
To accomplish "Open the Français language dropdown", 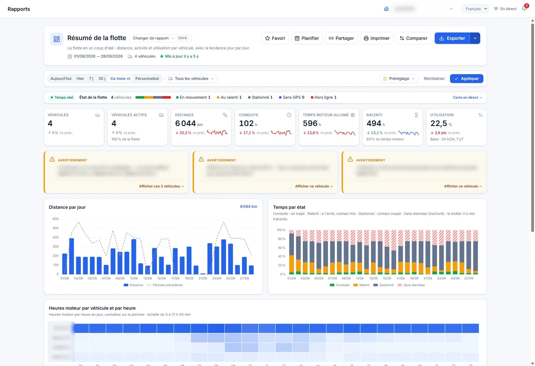I will (475, 9).
